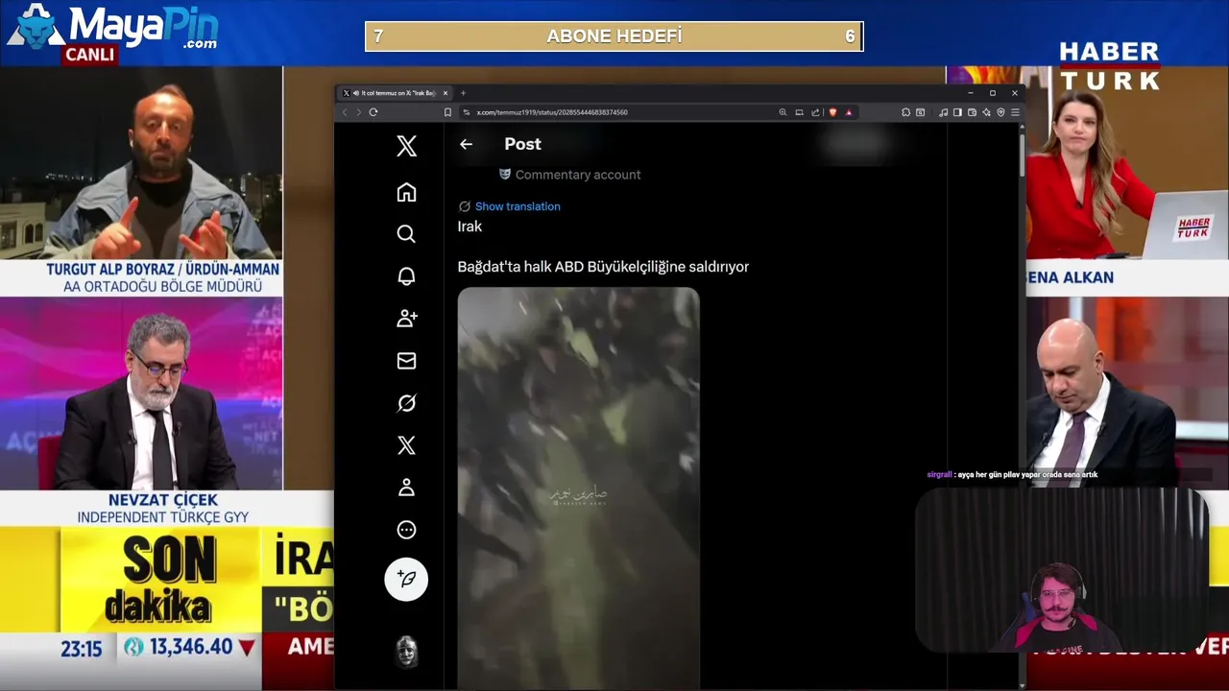Screen dimensions: 1229x691
Task: Click the 23:15 clock on ticker
Action: (x=82, y=649)
